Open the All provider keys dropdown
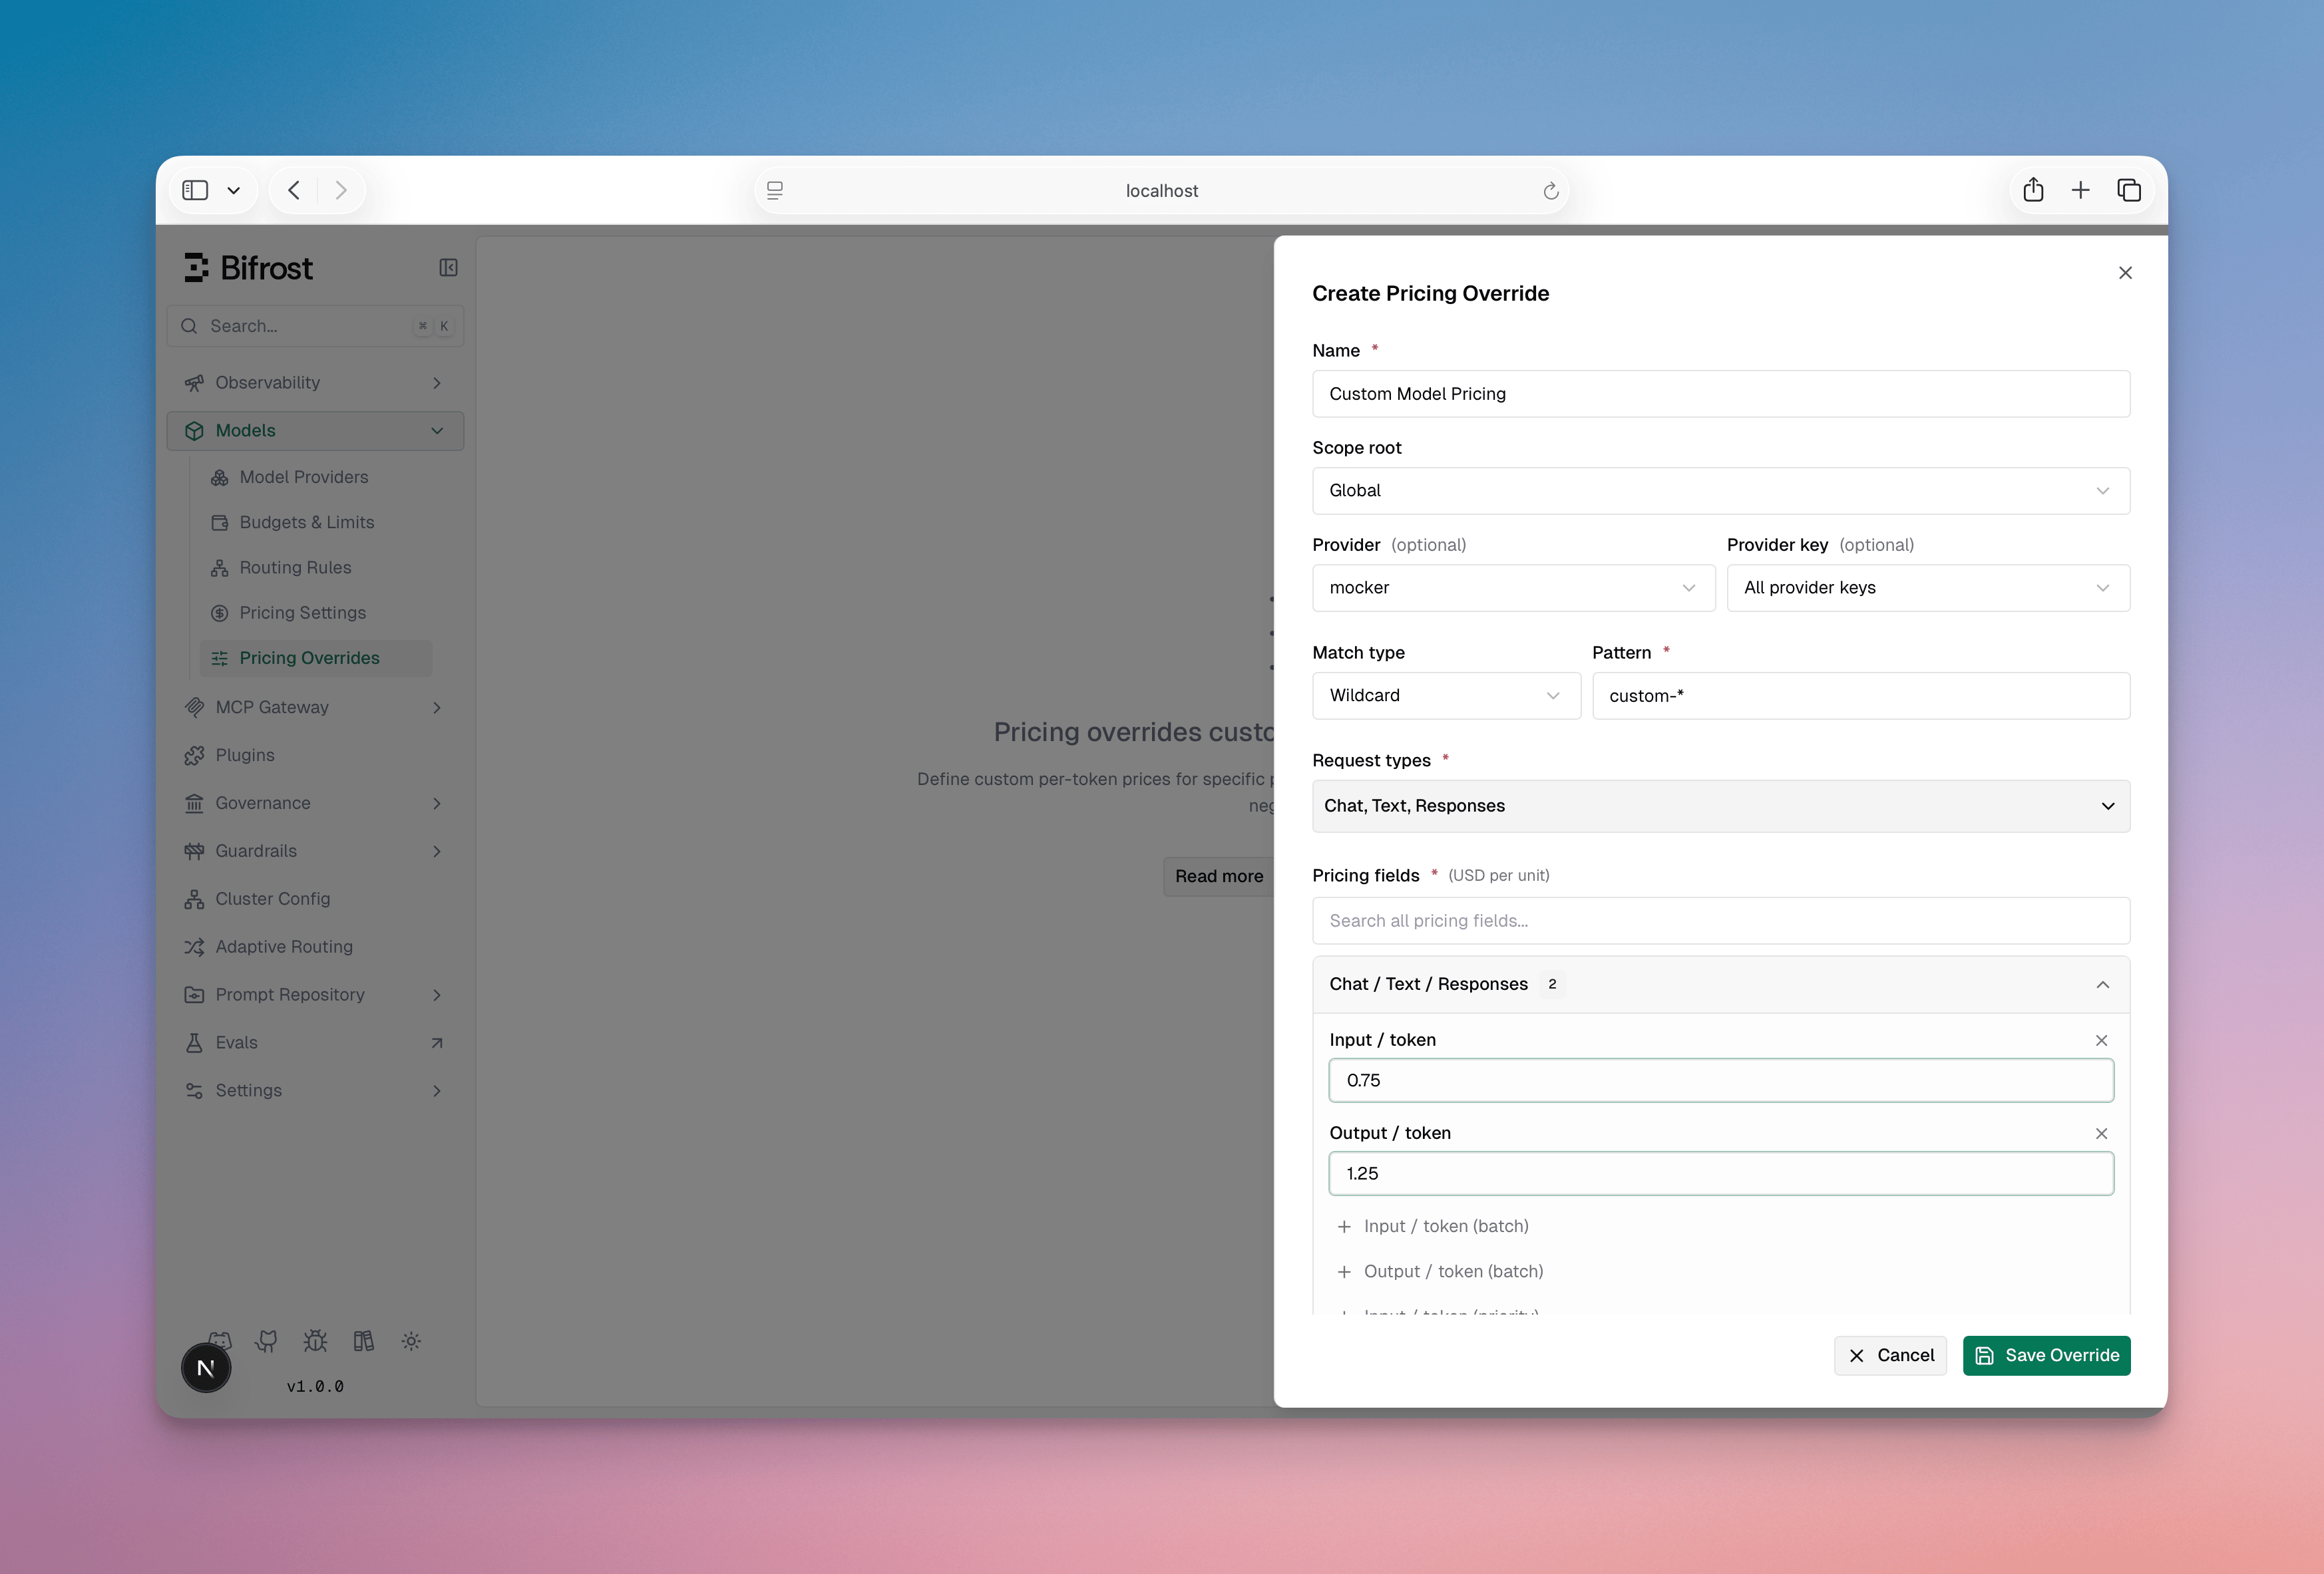 pos(1928,587)
